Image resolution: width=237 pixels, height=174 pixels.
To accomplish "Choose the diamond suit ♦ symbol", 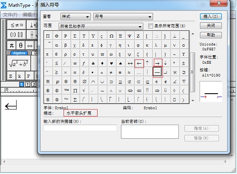I will (102, 63).
